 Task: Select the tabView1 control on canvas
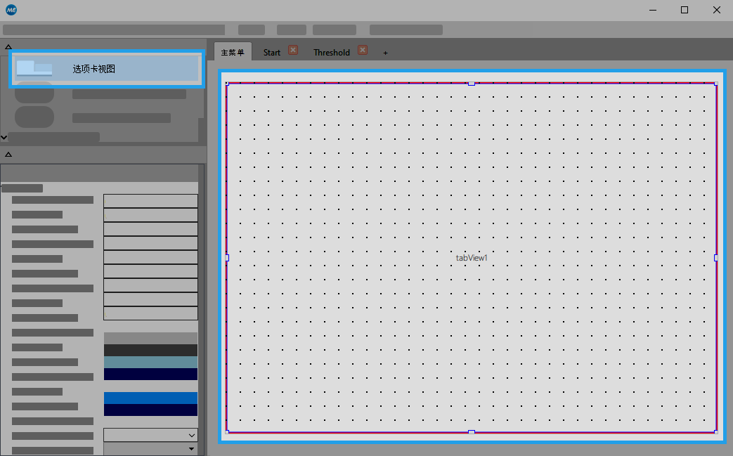tap(472, 258)
